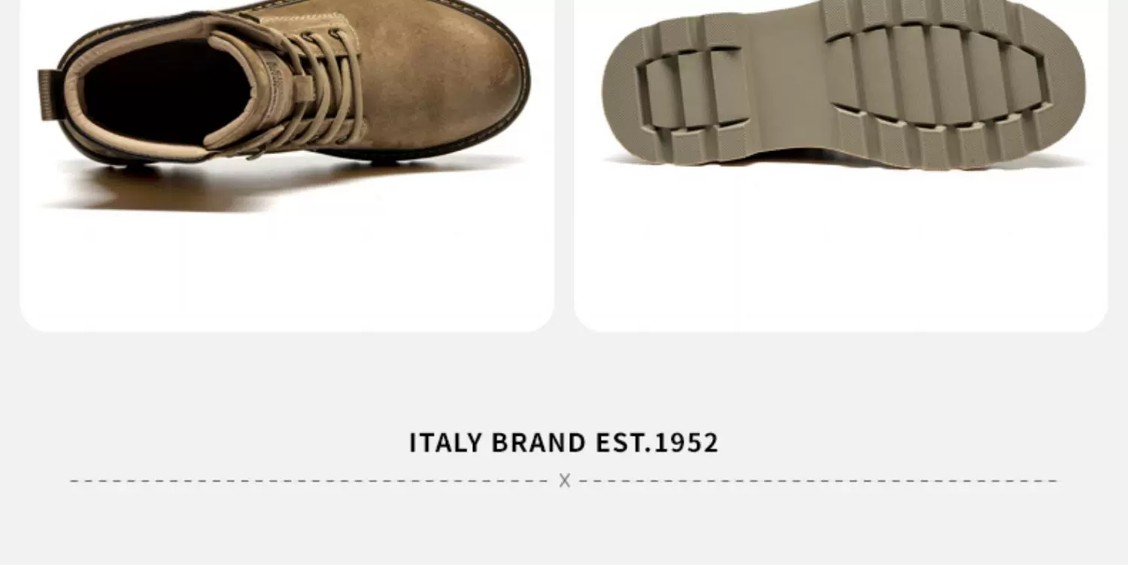The width and height of the screenshot is (1128, 566).
Task: Click the ITALY BRAND EST.1952 heading
Action: [x=564, y=443]
